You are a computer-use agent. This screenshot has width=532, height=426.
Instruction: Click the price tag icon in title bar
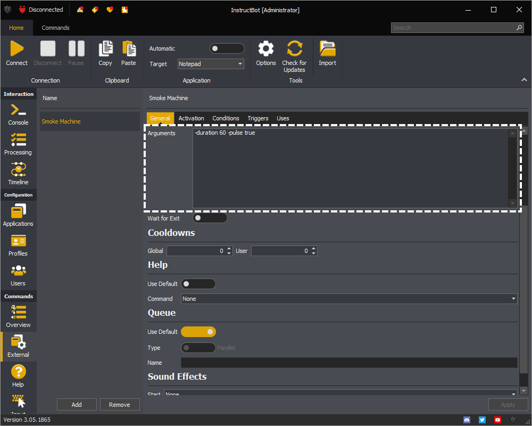[x=95, y=10]
